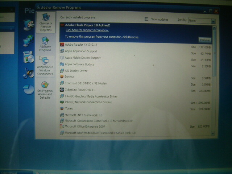Open Add/Remove Windows Components

pyautogui.click(x=45, y=66)
